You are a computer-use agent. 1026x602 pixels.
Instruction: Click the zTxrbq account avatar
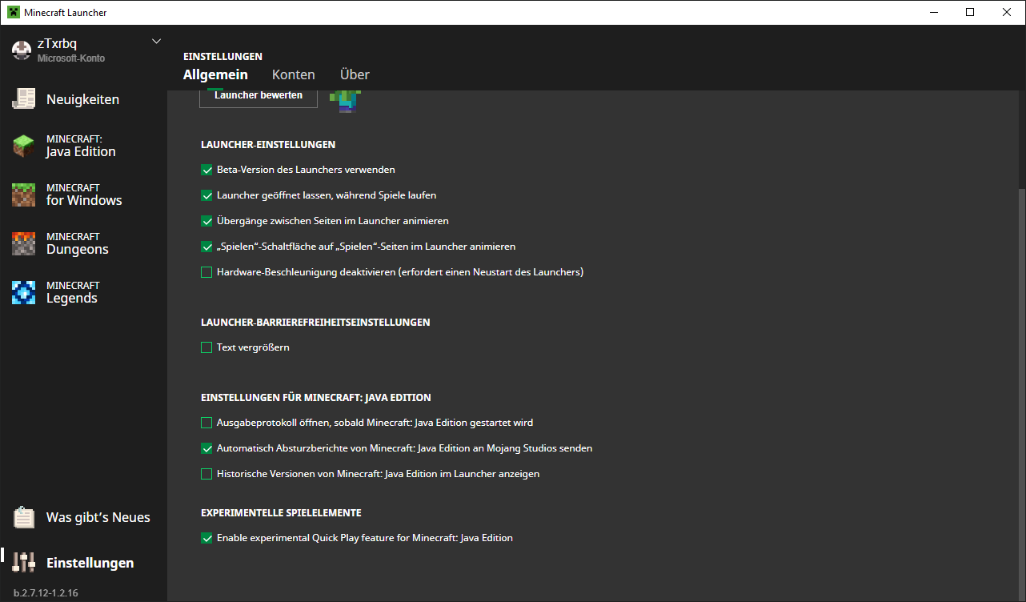22,50
